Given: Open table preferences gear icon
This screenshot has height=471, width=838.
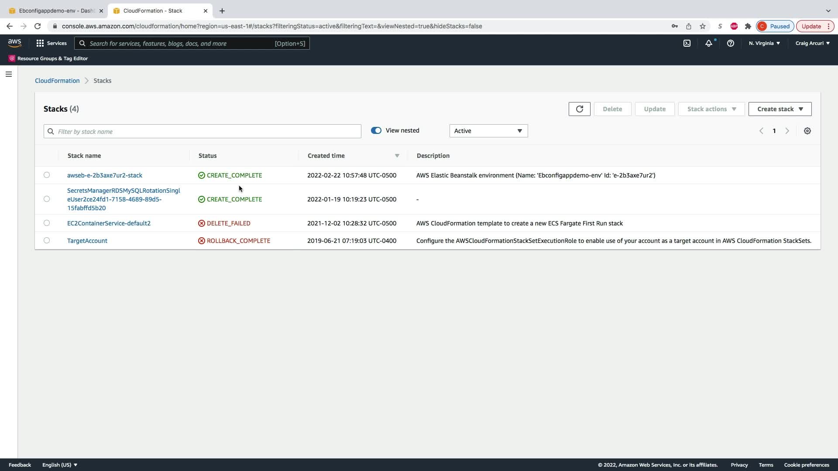Looking at the screenshot, I should pyautogui.click(x=807, y=131).
